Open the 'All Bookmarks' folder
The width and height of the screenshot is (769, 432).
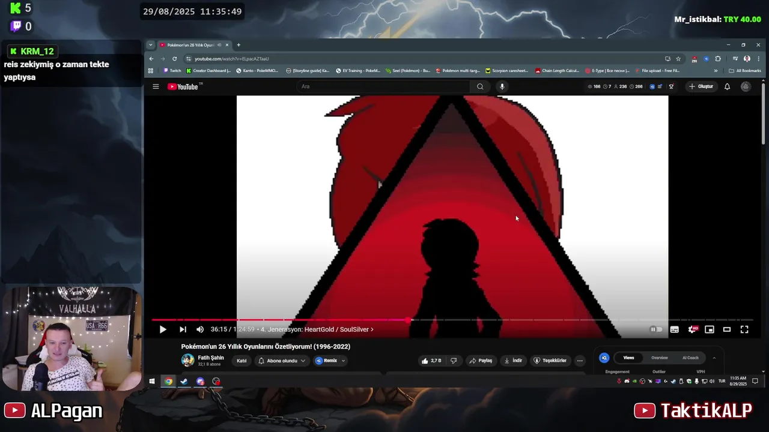(x=745, y=71)
